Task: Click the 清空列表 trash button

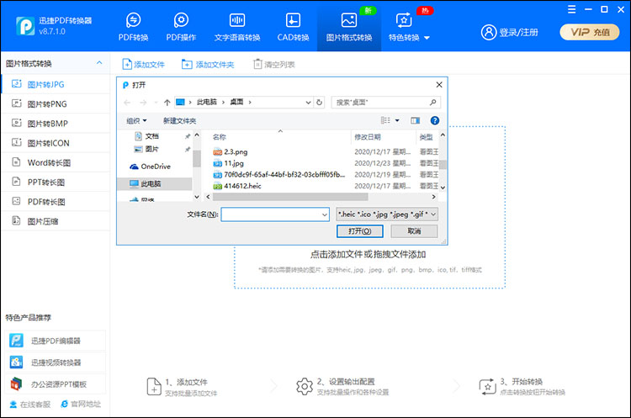Action: [274, 65]
